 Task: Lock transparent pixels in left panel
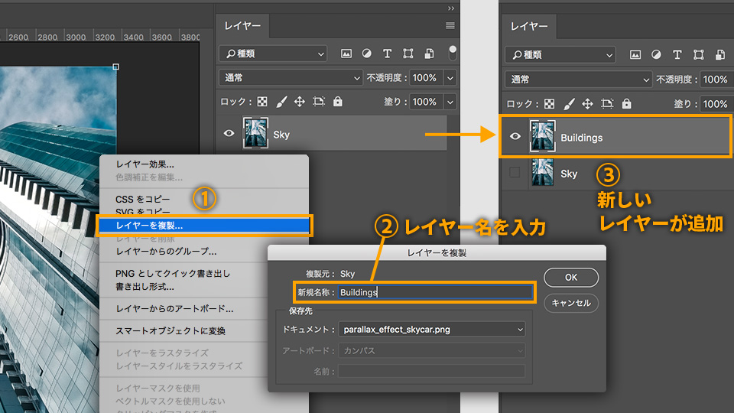click(x=262, y=102)
